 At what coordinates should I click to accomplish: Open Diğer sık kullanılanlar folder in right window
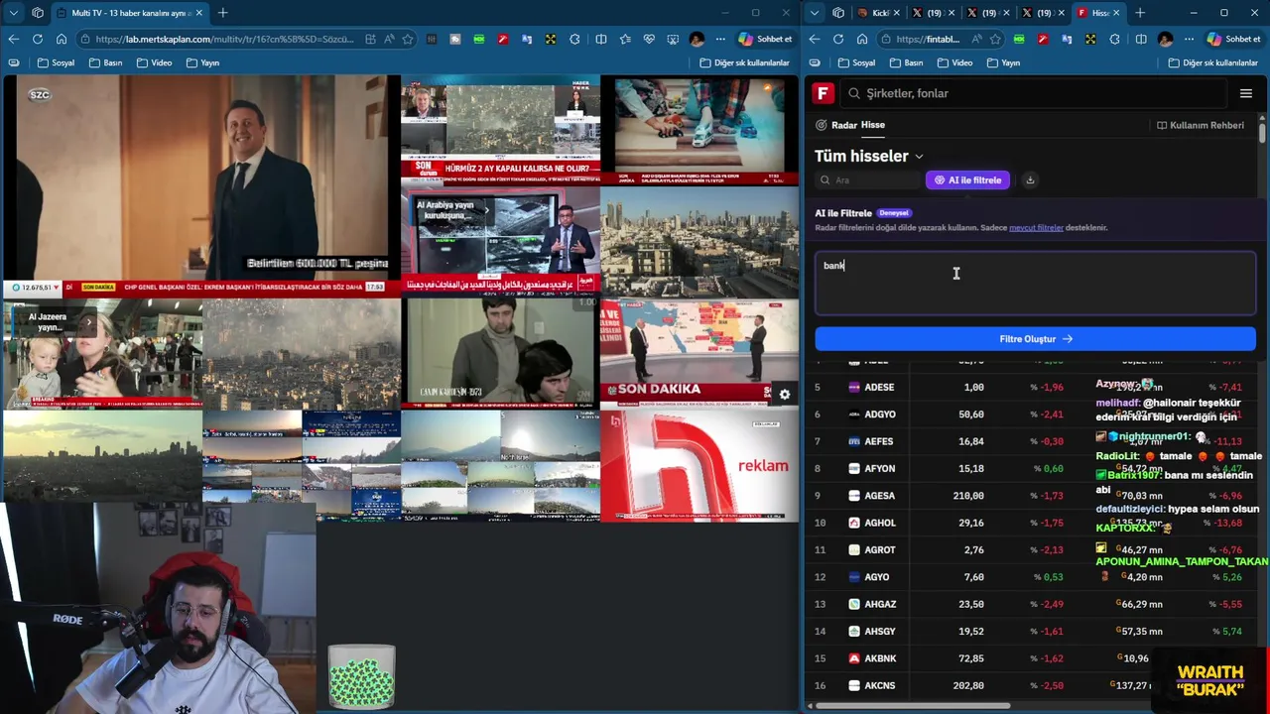click(1213, 62)
